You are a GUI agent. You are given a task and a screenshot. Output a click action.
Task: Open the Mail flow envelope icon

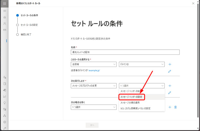pos(5,30)
